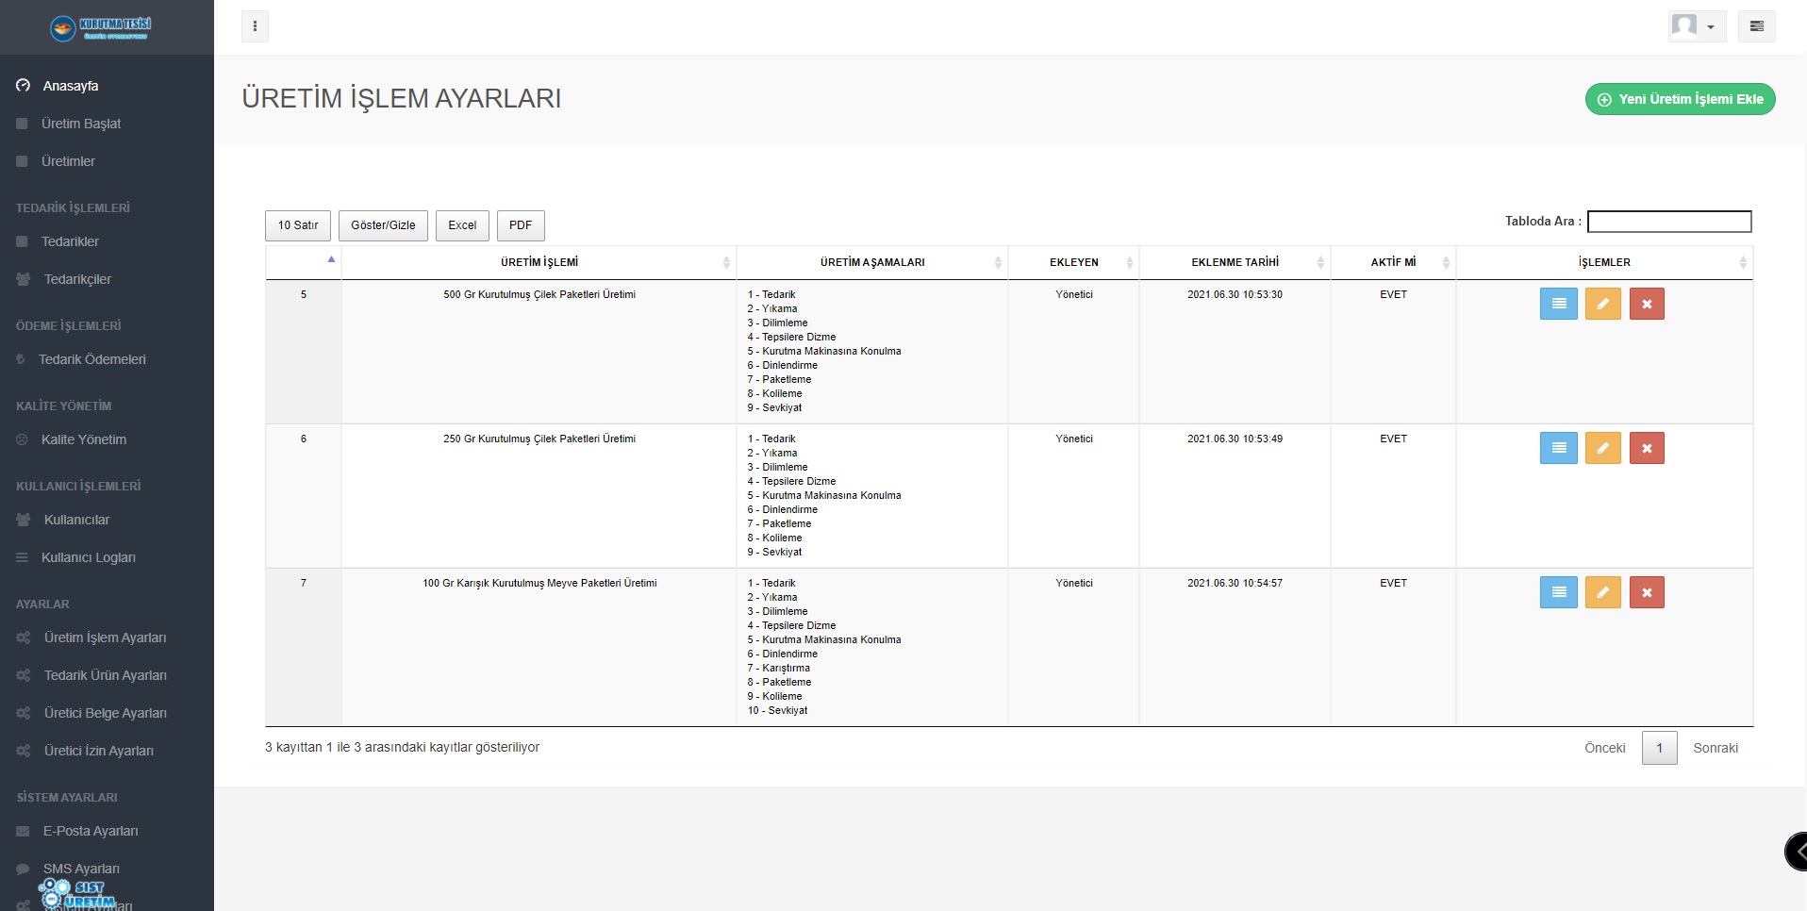The height and width of the screenshot is (911, 1807).
Task: Delete X icon for 100 Gr Karışık row
Action: click(1647, 592)
